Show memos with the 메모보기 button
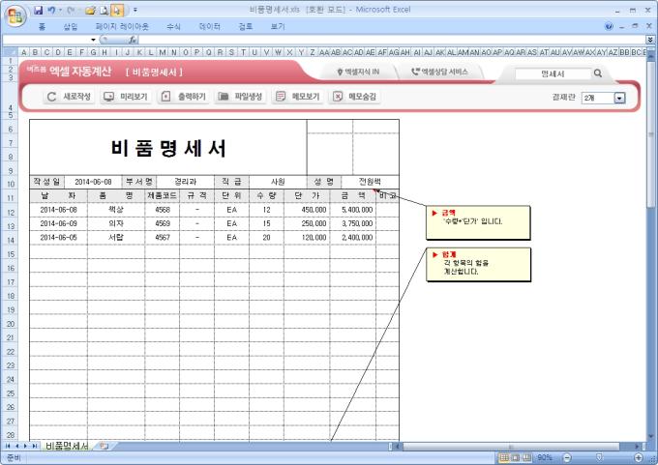 [x=297, y=97]
